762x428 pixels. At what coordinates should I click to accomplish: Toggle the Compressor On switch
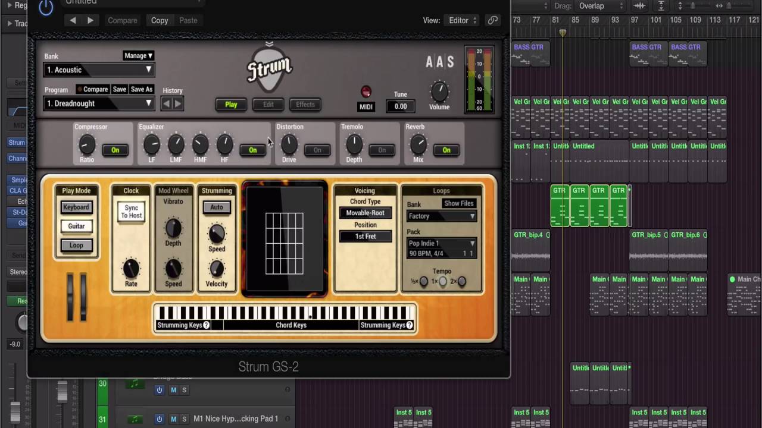click(115, 150)
